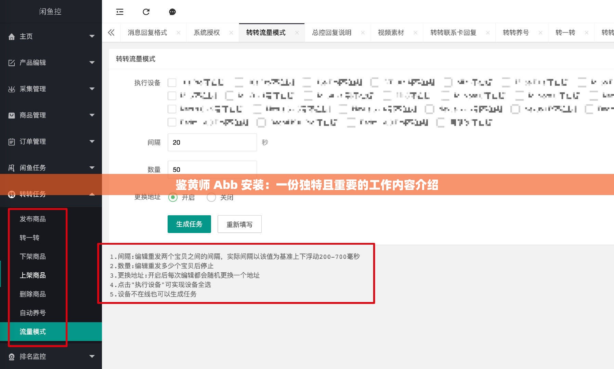Open 自动养号 in the sidebar
Viewport: 614px width, 369px height.
coord(33,313)
